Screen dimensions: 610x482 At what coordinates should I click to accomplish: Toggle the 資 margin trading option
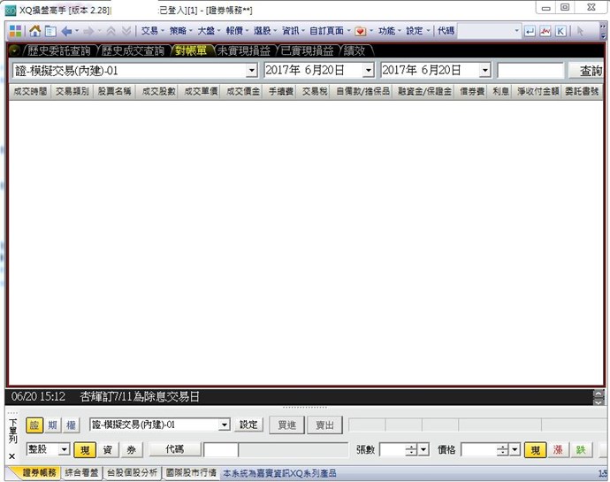point(108,450)
